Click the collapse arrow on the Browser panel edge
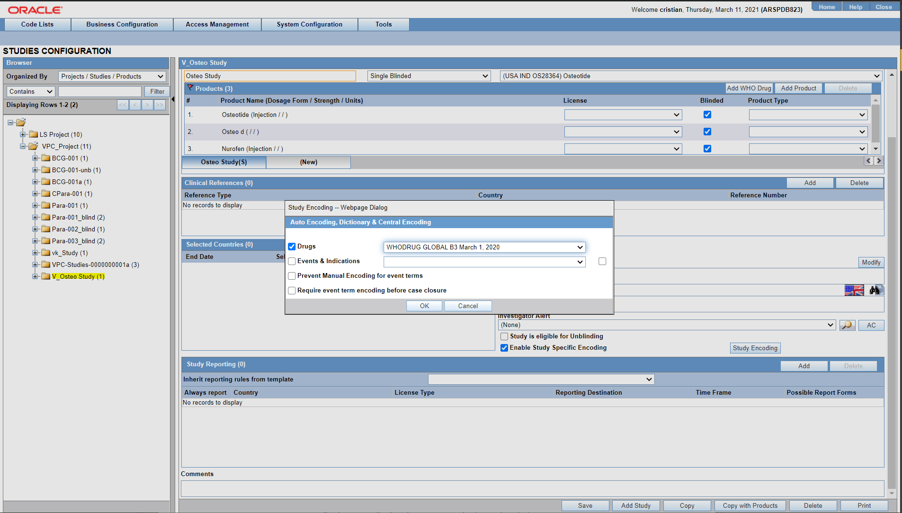The image size is (902, 513). [173, 100]
